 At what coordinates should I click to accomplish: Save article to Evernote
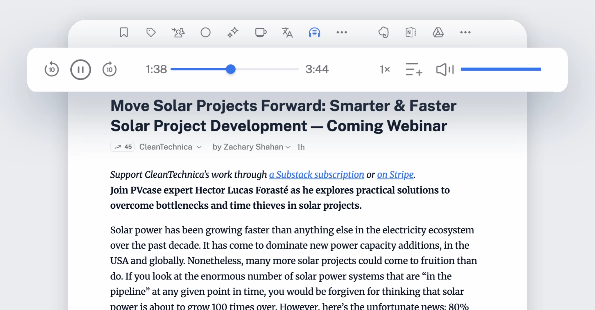[x=383, y=32]
